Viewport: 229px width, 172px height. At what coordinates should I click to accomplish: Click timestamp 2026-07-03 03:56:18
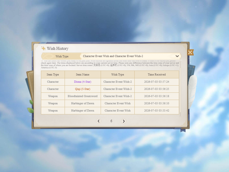[x=157, y=96]
